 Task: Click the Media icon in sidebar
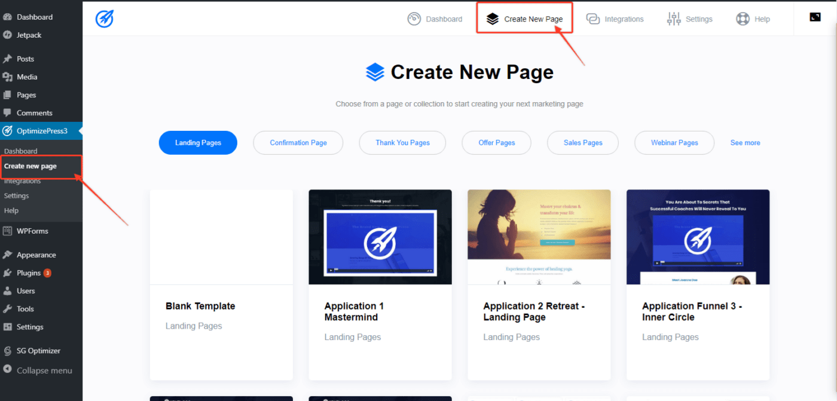[x=7, y=77]
